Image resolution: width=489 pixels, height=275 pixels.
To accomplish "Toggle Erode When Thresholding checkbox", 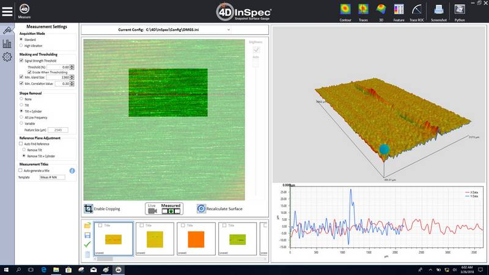I will 29,72.
